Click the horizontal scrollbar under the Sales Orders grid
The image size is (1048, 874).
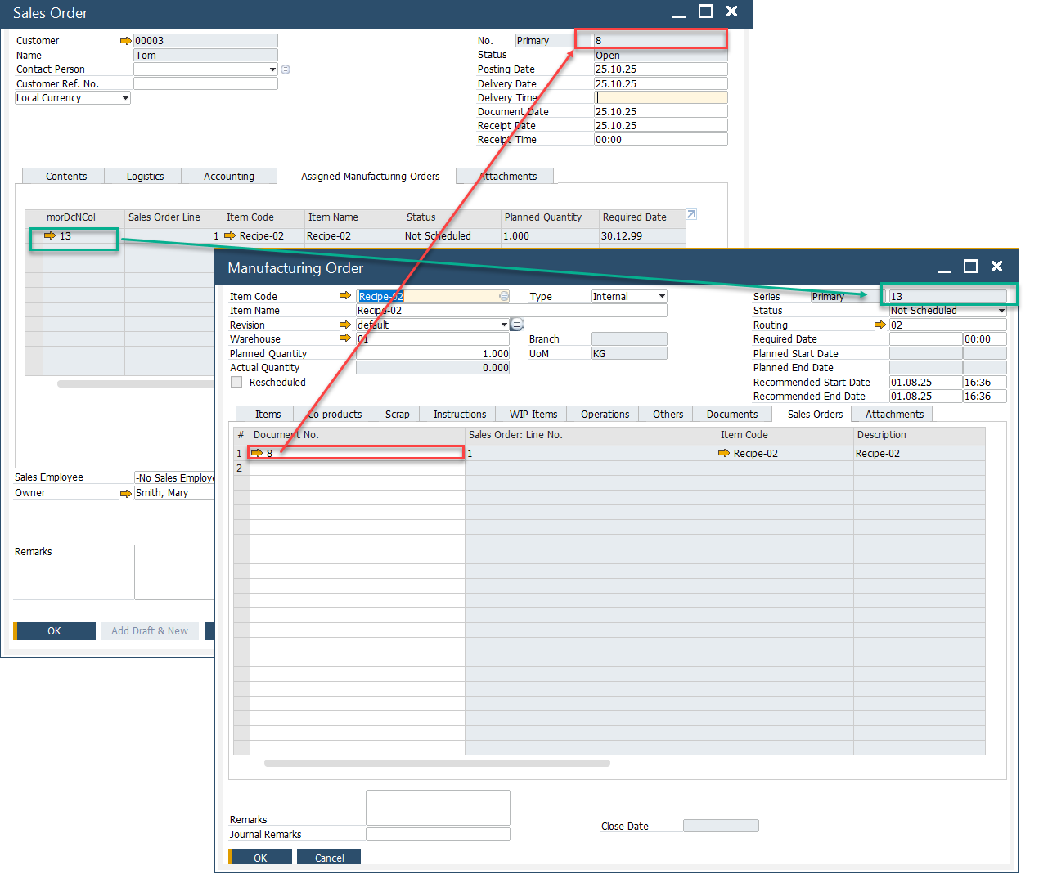437,764
